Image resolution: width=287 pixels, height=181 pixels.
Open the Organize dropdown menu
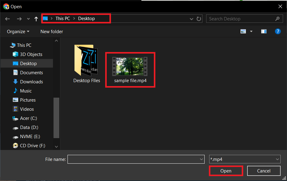pos(18,31)
